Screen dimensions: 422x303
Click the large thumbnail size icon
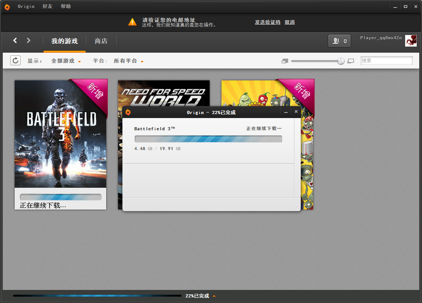click(x=351, y=61)
